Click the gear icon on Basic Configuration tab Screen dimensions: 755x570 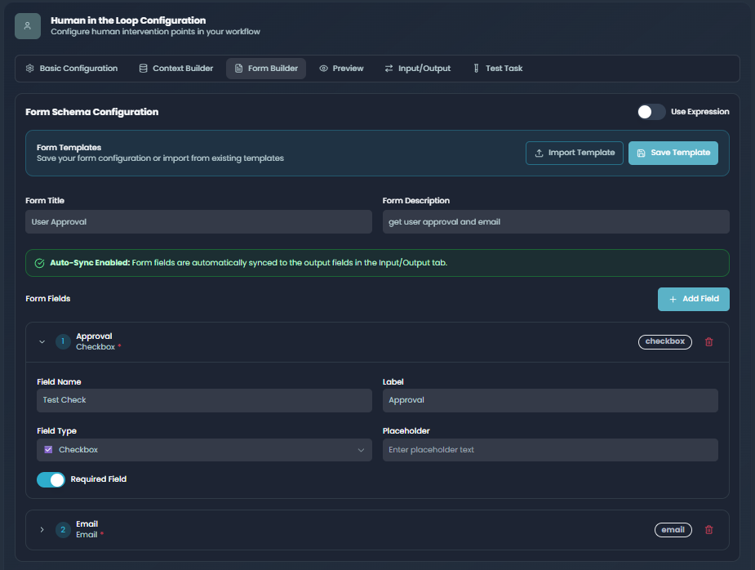tap(30, 69)
